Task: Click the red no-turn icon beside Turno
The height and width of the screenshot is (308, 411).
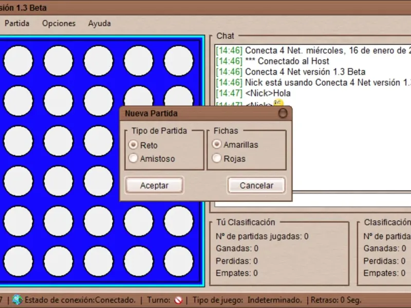Action: [x=178, y=300]
